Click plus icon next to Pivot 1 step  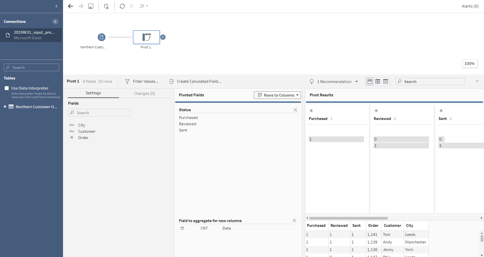pos(163,37)
